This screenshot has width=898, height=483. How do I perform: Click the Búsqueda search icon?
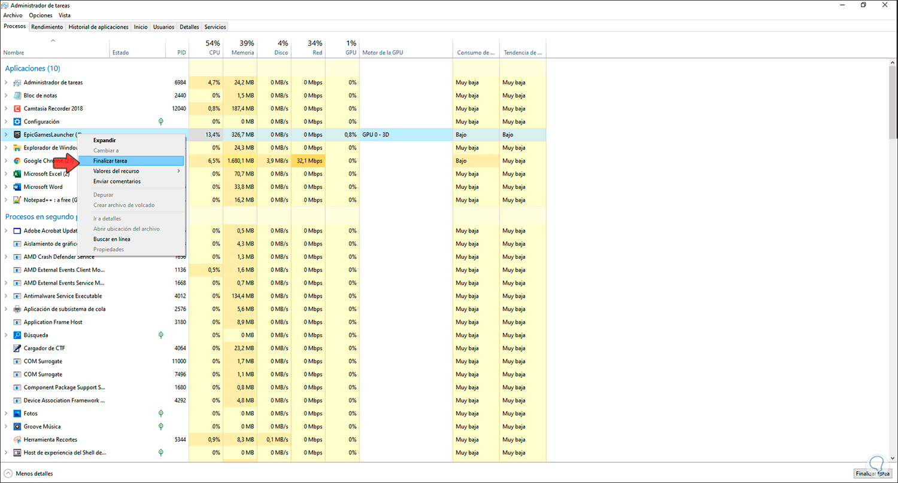[17, 335]
